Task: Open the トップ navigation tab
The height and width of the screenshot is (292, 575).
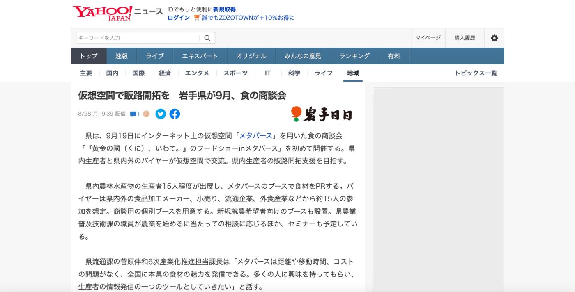Action: click(x=89, y=56)
